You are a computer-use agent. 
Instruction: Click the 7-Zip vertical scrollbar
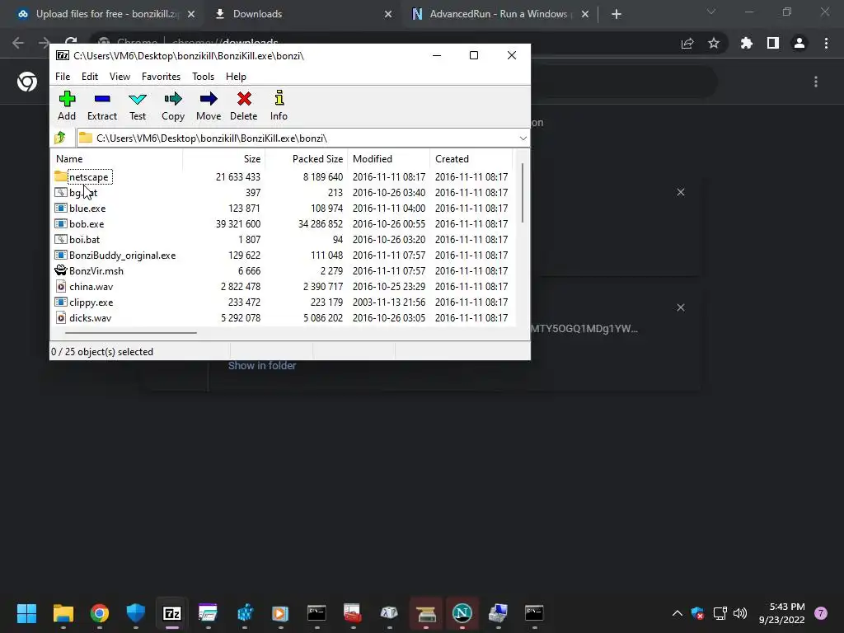pos(522,192)
